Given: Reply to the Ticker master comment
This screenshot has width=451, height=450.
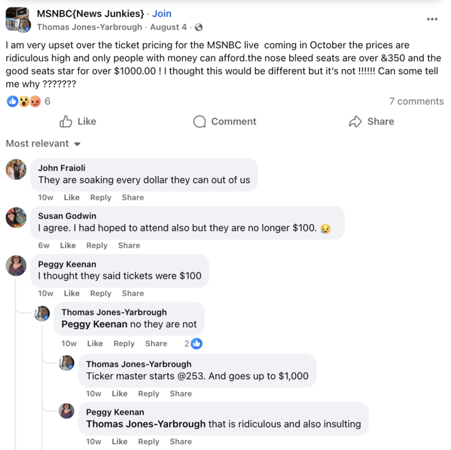Looking at the screenshot, I should coord(148,394).
